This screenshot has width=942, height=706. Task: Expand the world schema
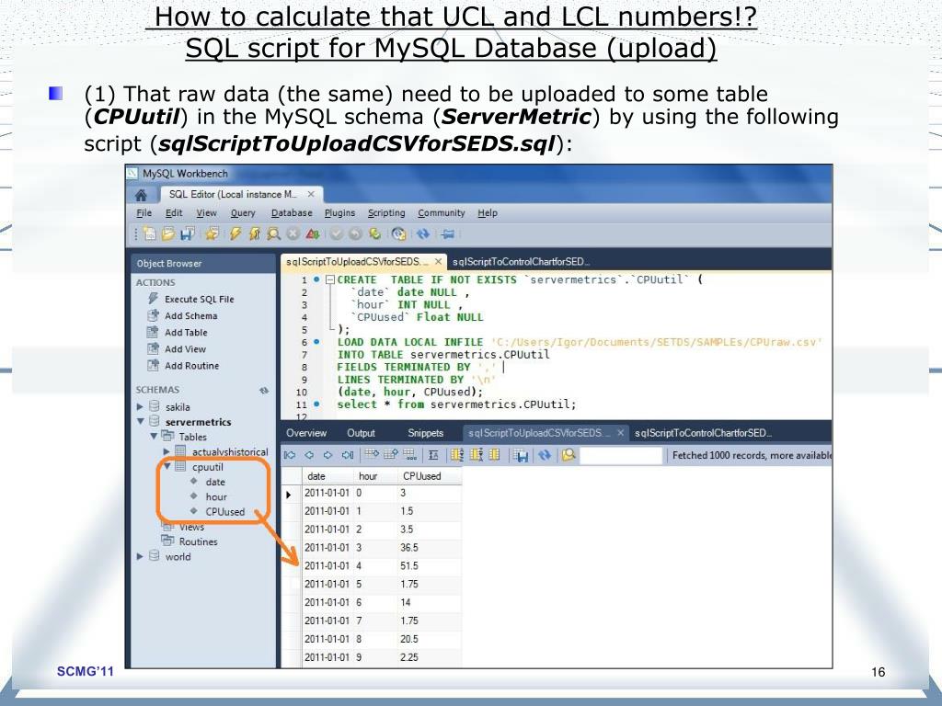click(140, 556)
